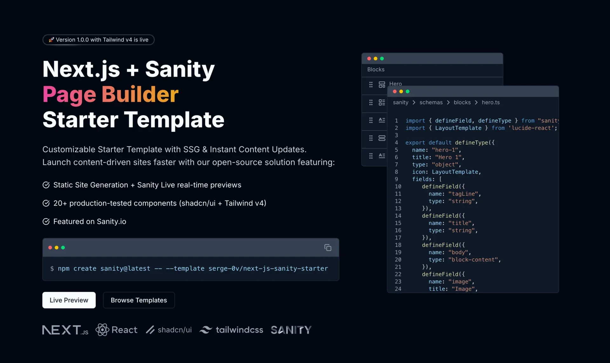Click the React logo

click(117, 330)
